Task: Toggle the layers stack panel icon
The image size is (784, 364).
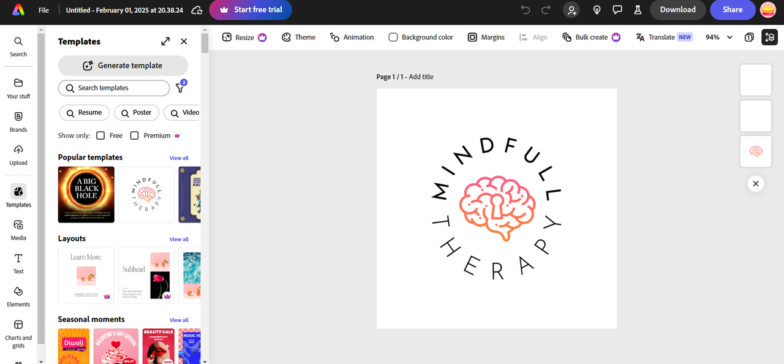Action: click(x=769, y=37)
